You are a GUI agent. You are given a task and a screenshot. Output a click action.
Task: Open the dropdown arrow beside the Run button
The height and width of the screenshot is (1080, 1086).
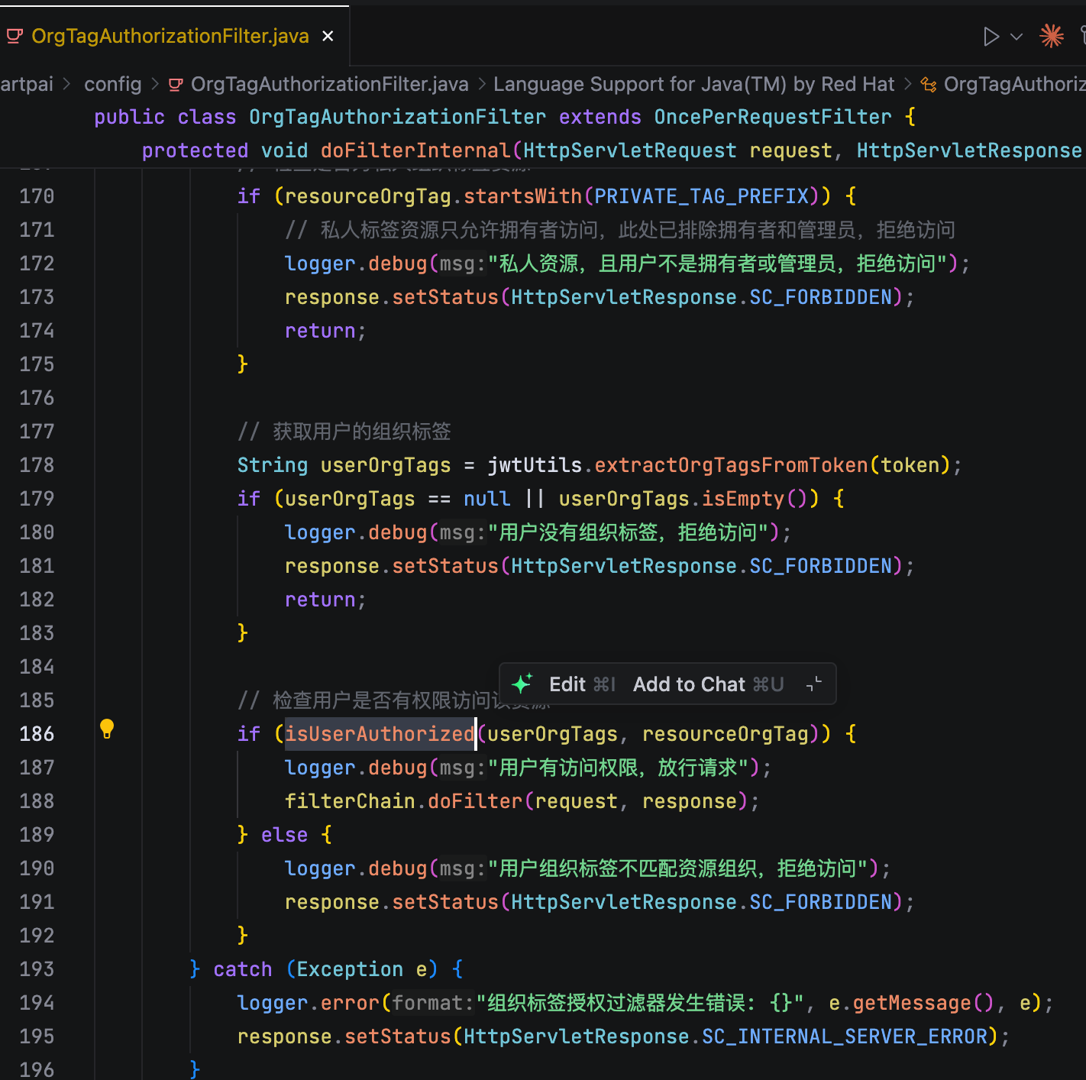pos(1017,37)
